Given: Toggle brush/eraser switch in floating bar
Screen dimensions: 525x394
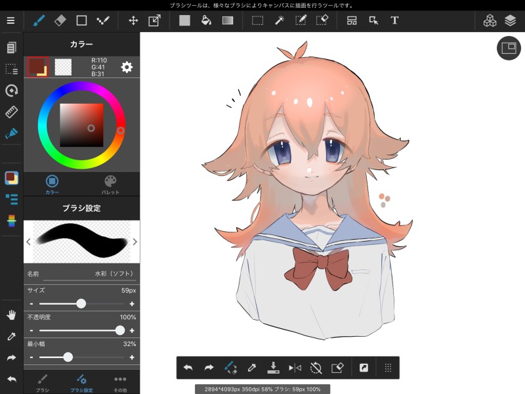Looking at the screenshot, I should 230,368.
